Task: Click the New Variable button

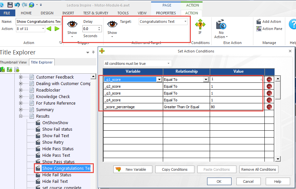Action: pyautogui.click(x=133, y=169)
